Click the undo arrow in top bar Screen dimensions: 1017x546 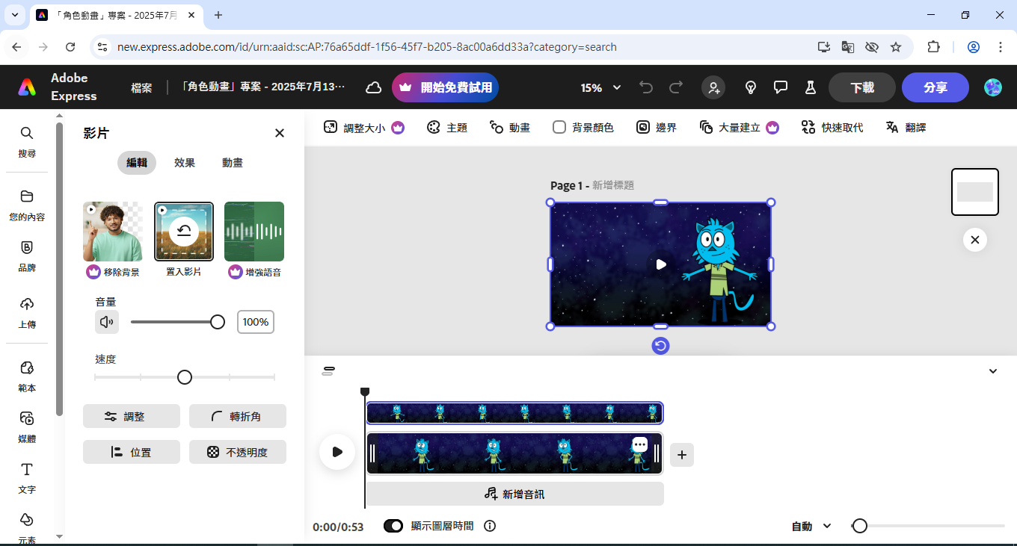(646, 87)
